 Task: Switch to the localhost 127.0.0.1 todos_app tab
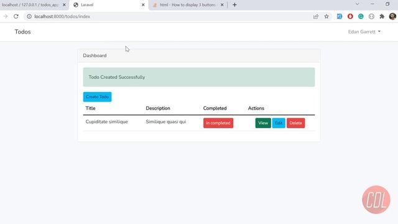click(x=30, y=5)
